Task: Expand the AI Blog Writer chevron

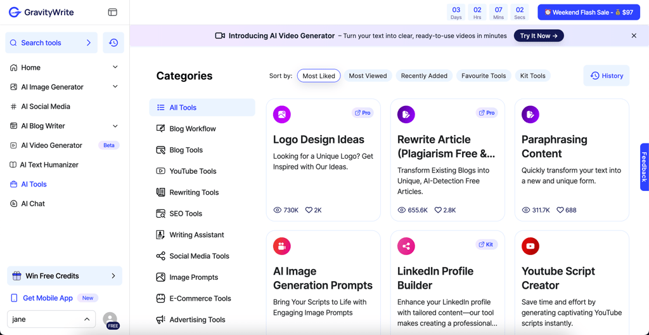Action: pyautogui.click(x=115, y=126)
